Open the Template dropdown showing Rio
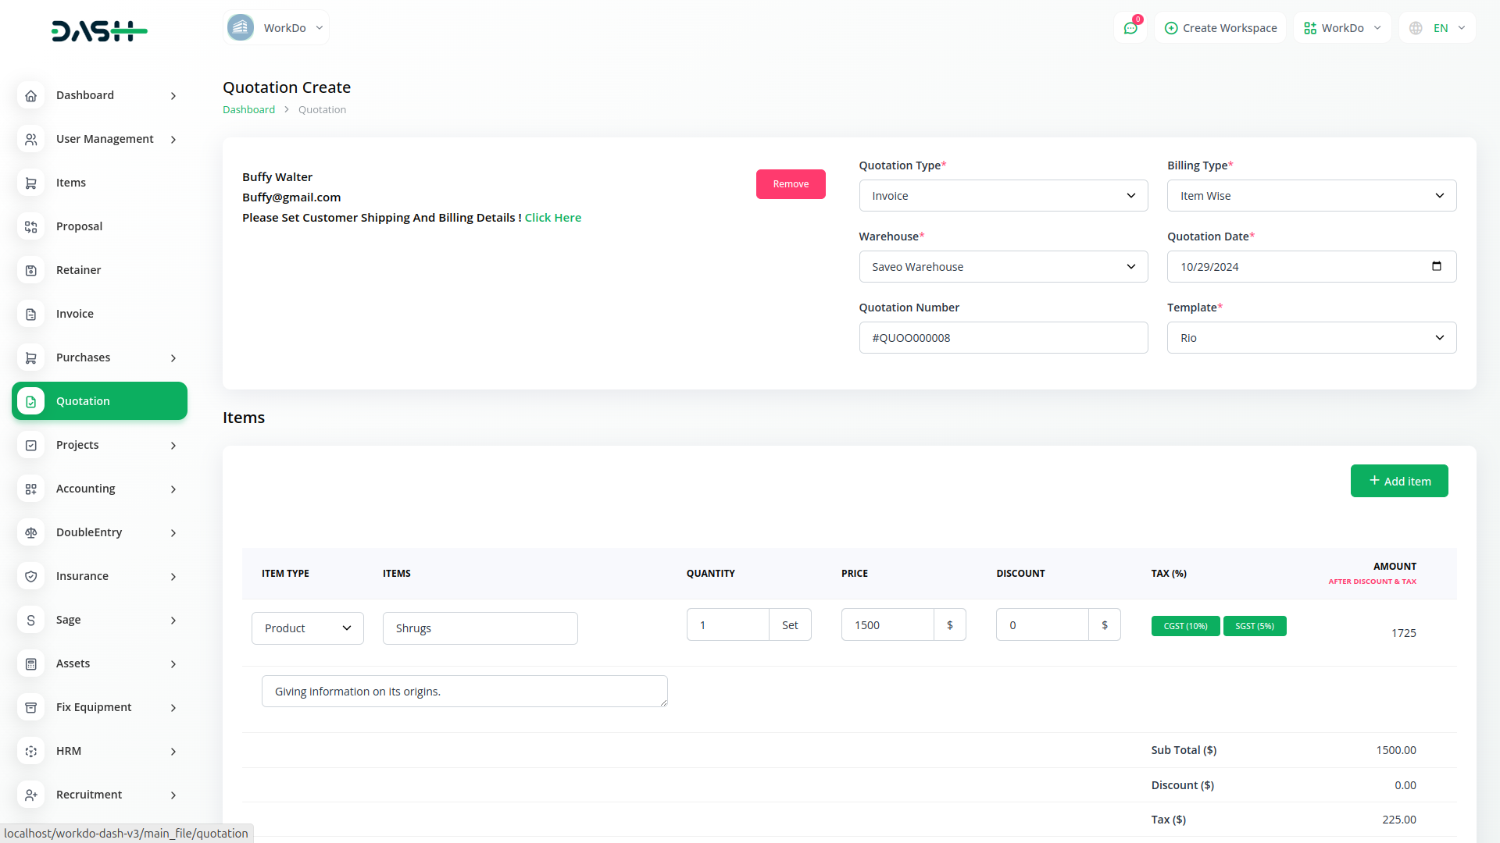The width and height of the screenshot is (1500, 843). (x=1311, y=338)
